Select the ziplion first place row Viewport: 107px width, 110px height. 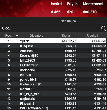point(53,41)
